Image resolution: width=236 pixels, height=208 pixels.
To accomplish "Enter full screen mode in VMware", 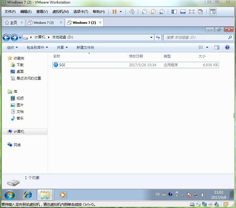I will pyautogui.click(x=192, y=11).
